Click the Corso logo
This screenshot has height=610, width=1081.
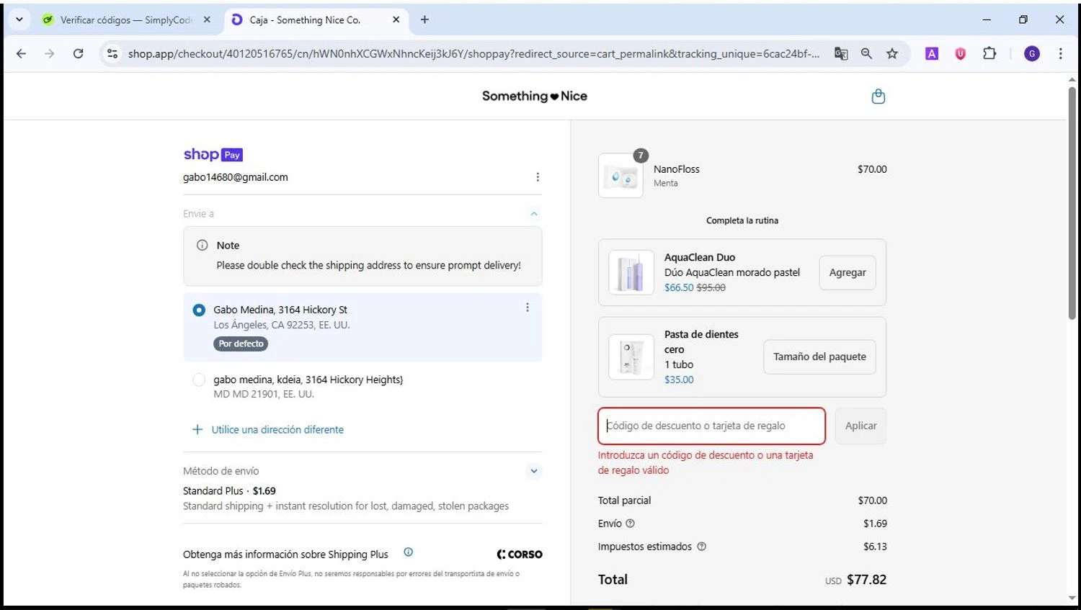pos(520,554)
